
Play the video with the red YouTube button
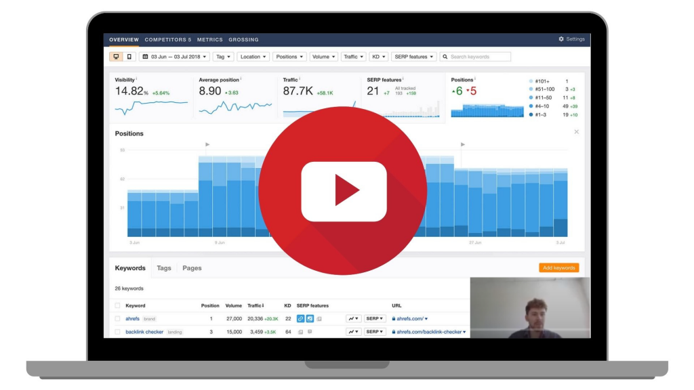pos(343,190)
